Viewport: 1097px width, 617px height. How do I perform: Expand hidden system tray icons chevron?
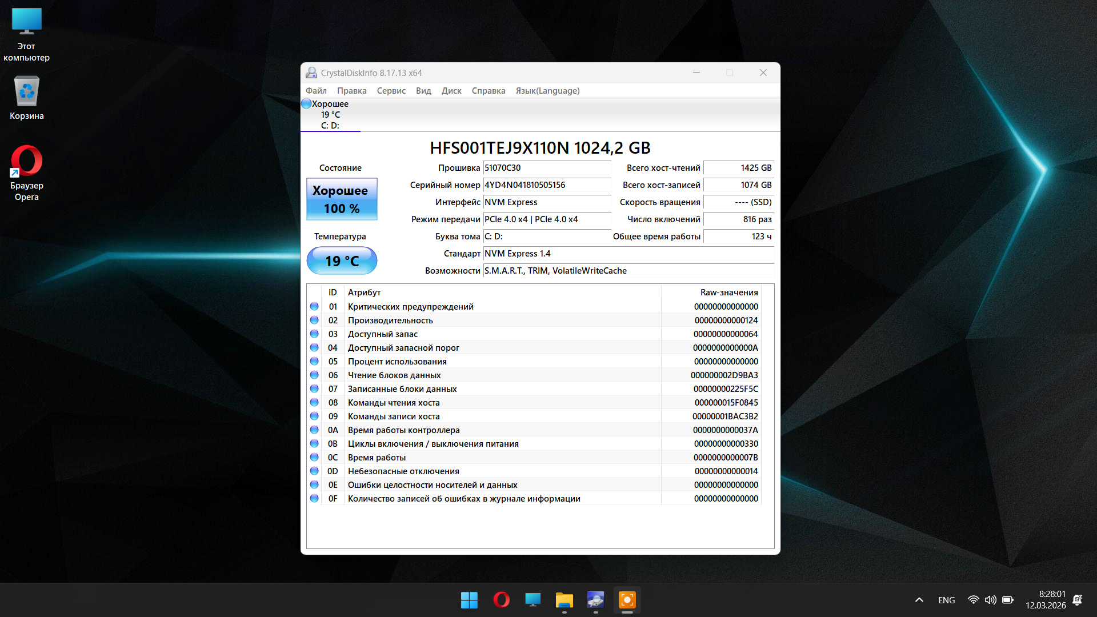coord(919,600)
